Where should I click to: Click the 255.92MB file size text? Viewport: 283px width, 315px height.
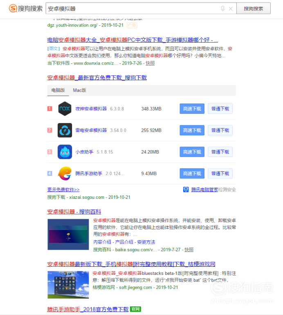[151, 130]
